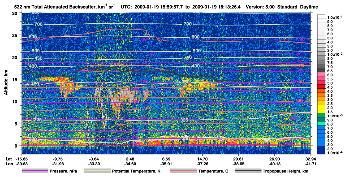Click longitude value '-31.98'
This screenshot has height=177, width=345.
tap(58, 164)
